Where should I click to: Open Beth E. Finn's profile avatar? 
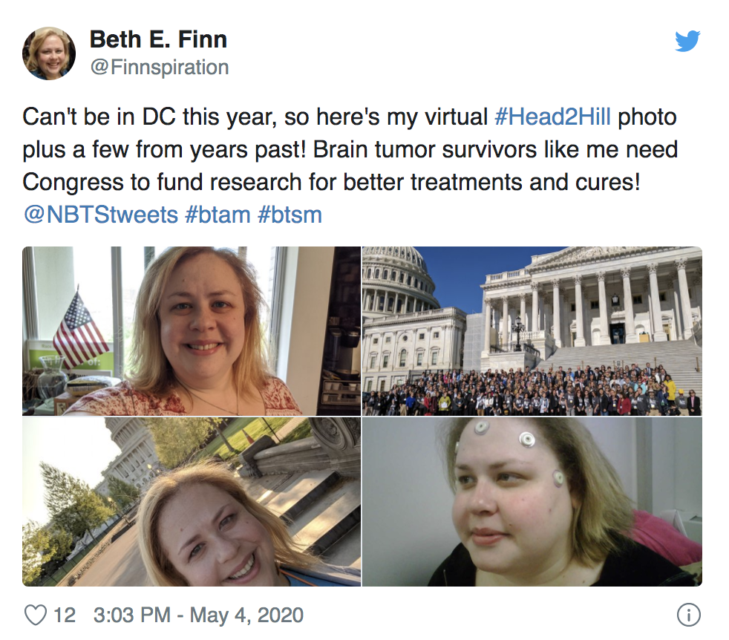(49, 53)
